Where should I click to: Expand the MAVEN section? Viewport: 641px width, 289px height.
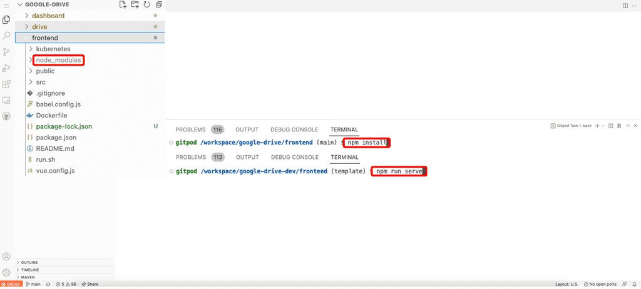click(28, 277)
